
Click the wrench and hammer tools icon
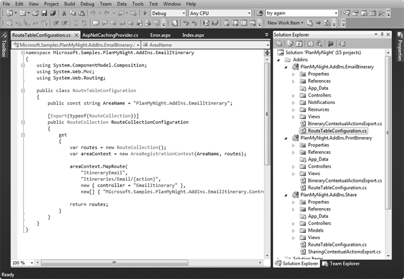click(x=382, y=13)
